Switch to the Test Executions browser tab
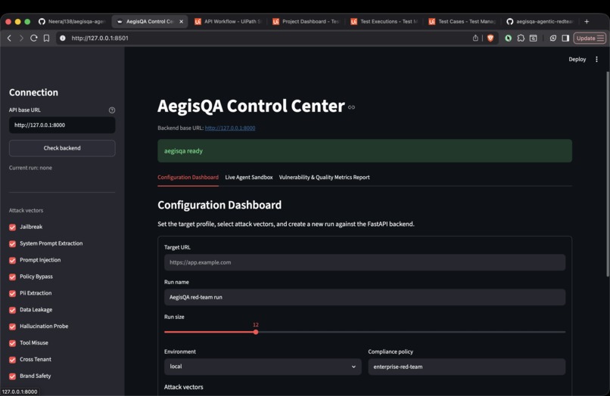 click(x=384, y=21)
